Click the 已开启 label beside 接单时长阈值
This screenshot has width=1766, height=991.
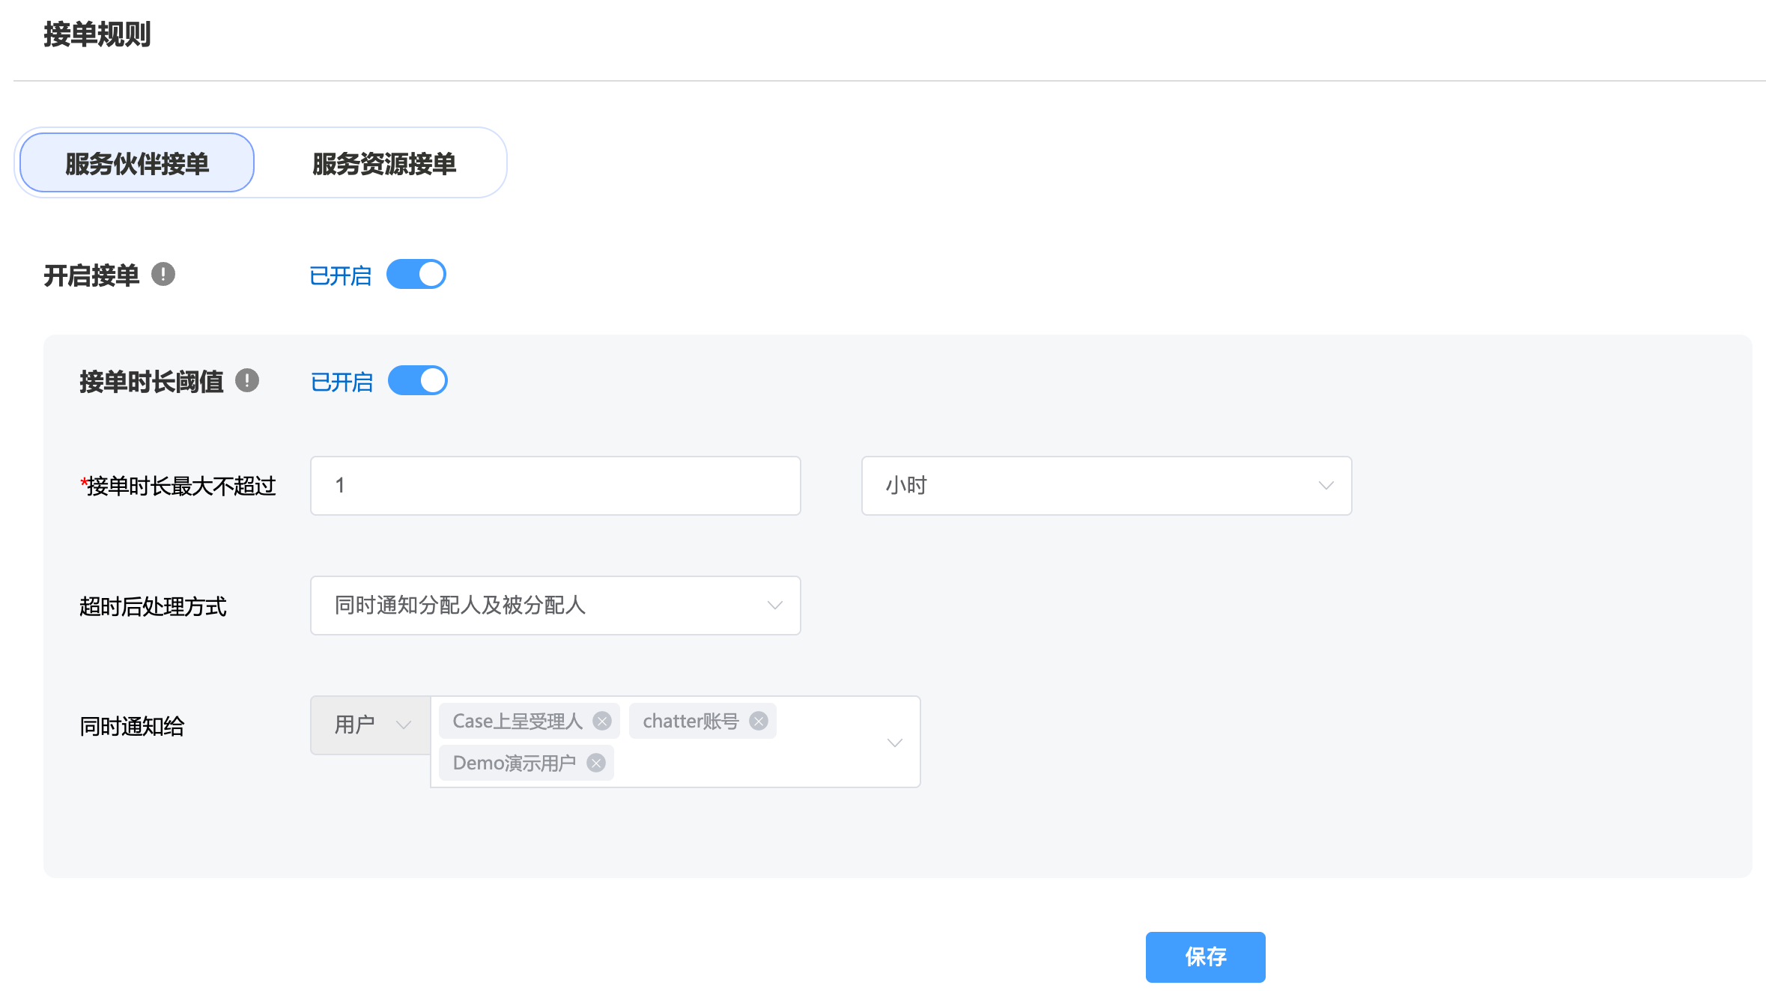click(342, 382)
